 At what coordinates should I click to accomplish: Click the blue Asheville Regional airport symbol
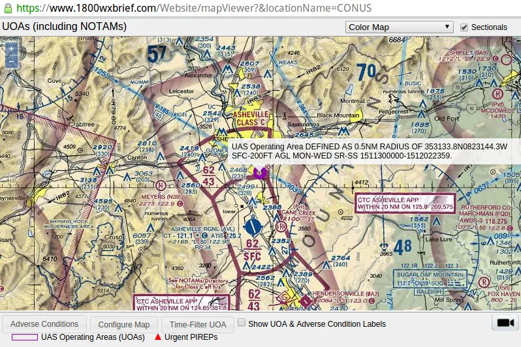253,227
